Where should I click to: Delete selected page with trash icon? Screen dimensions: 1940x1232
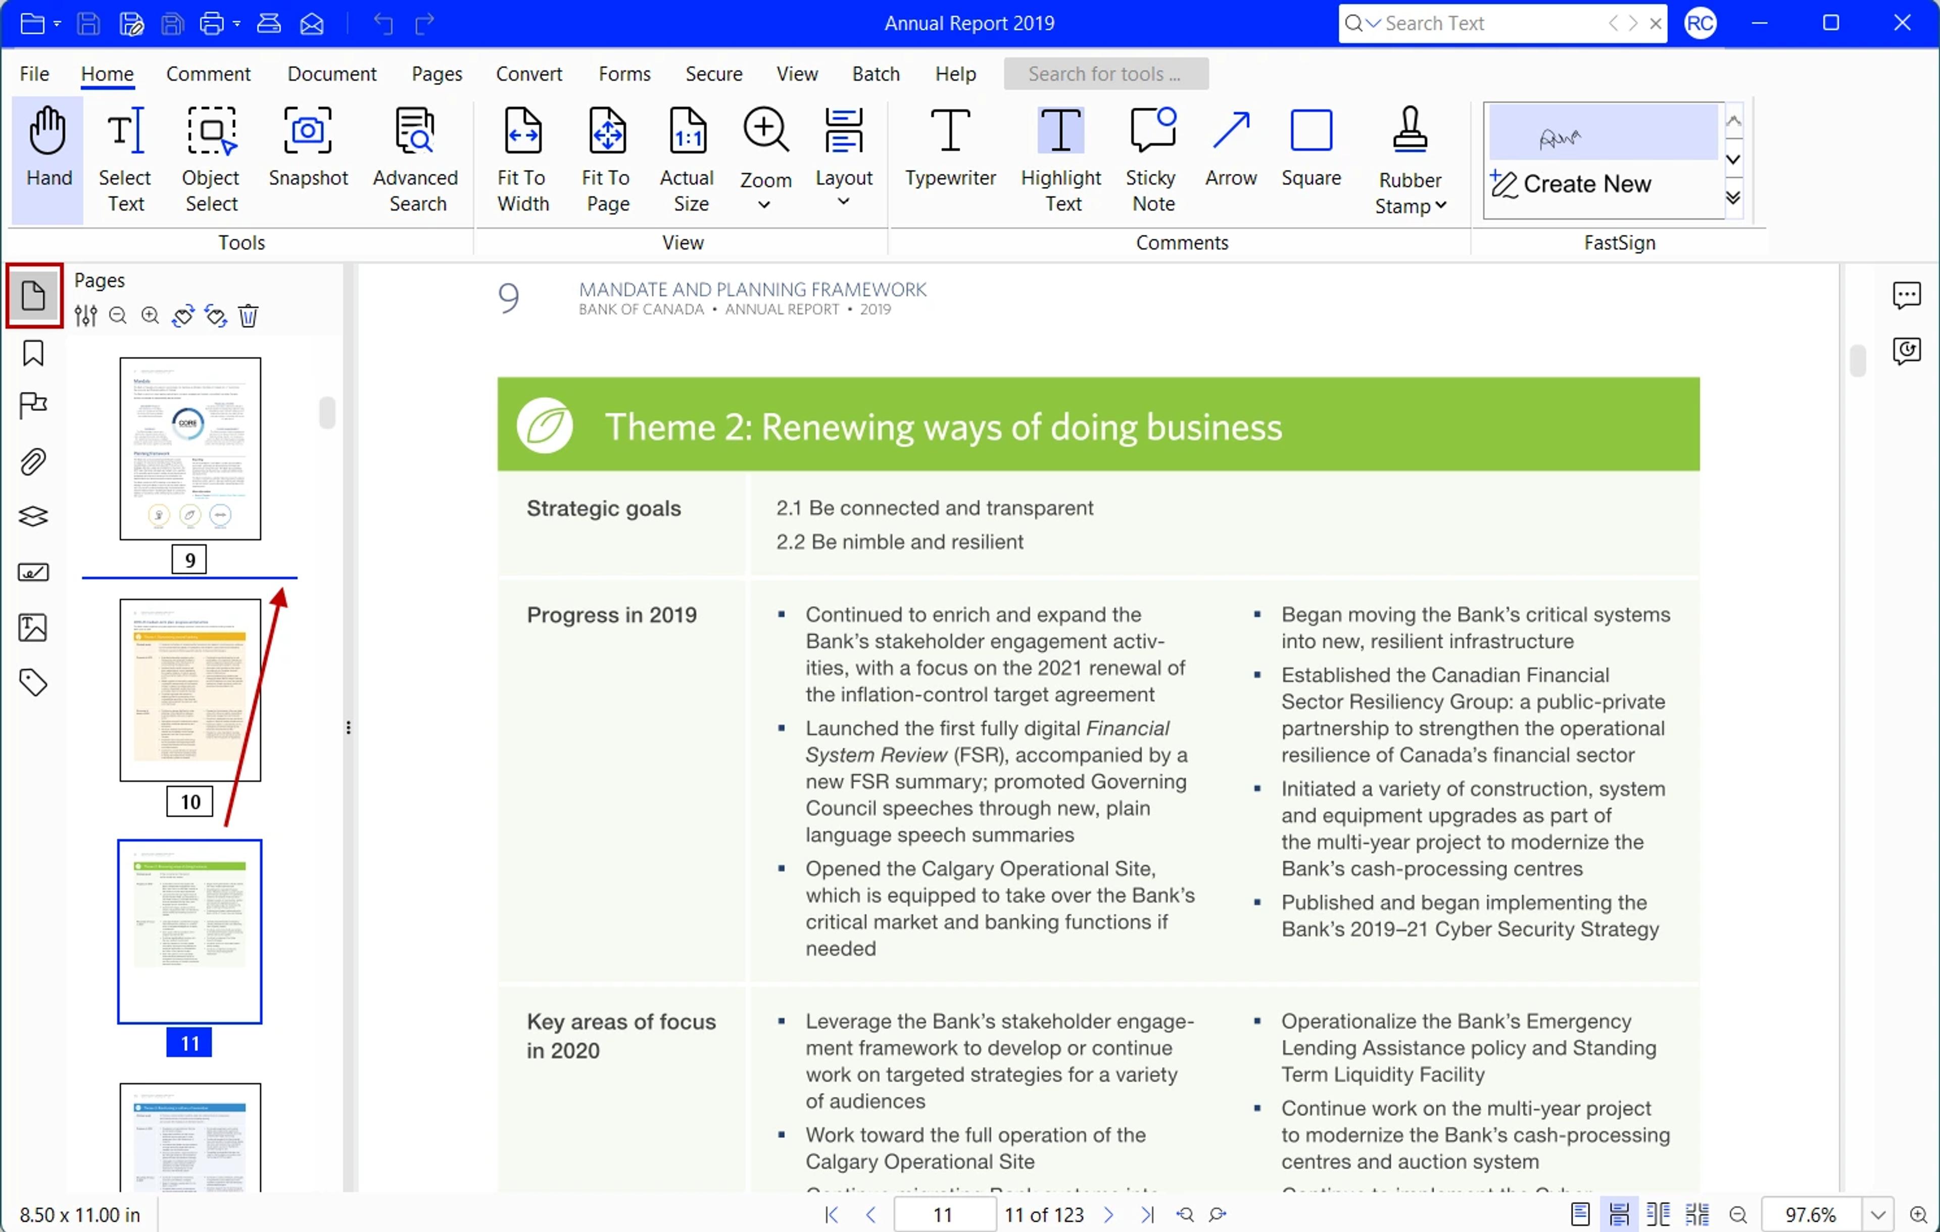click(248, 316)
